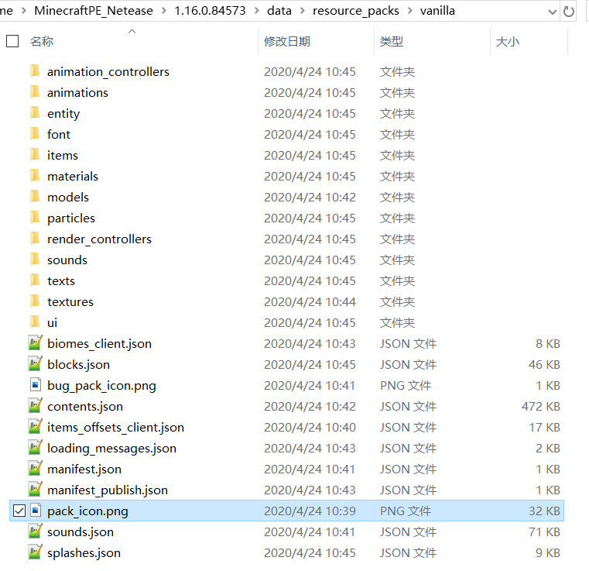Click the splashes.json file icon
The height and width of the screenshot is (571, 589).
pyautogui.click(x=35, y=552)
